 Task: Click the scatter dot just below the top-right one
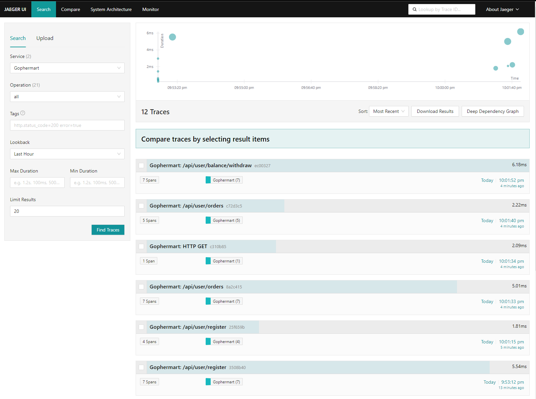tap(508, 41)
